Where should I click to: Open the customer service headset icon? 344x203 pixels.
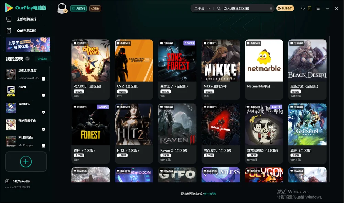303,8
